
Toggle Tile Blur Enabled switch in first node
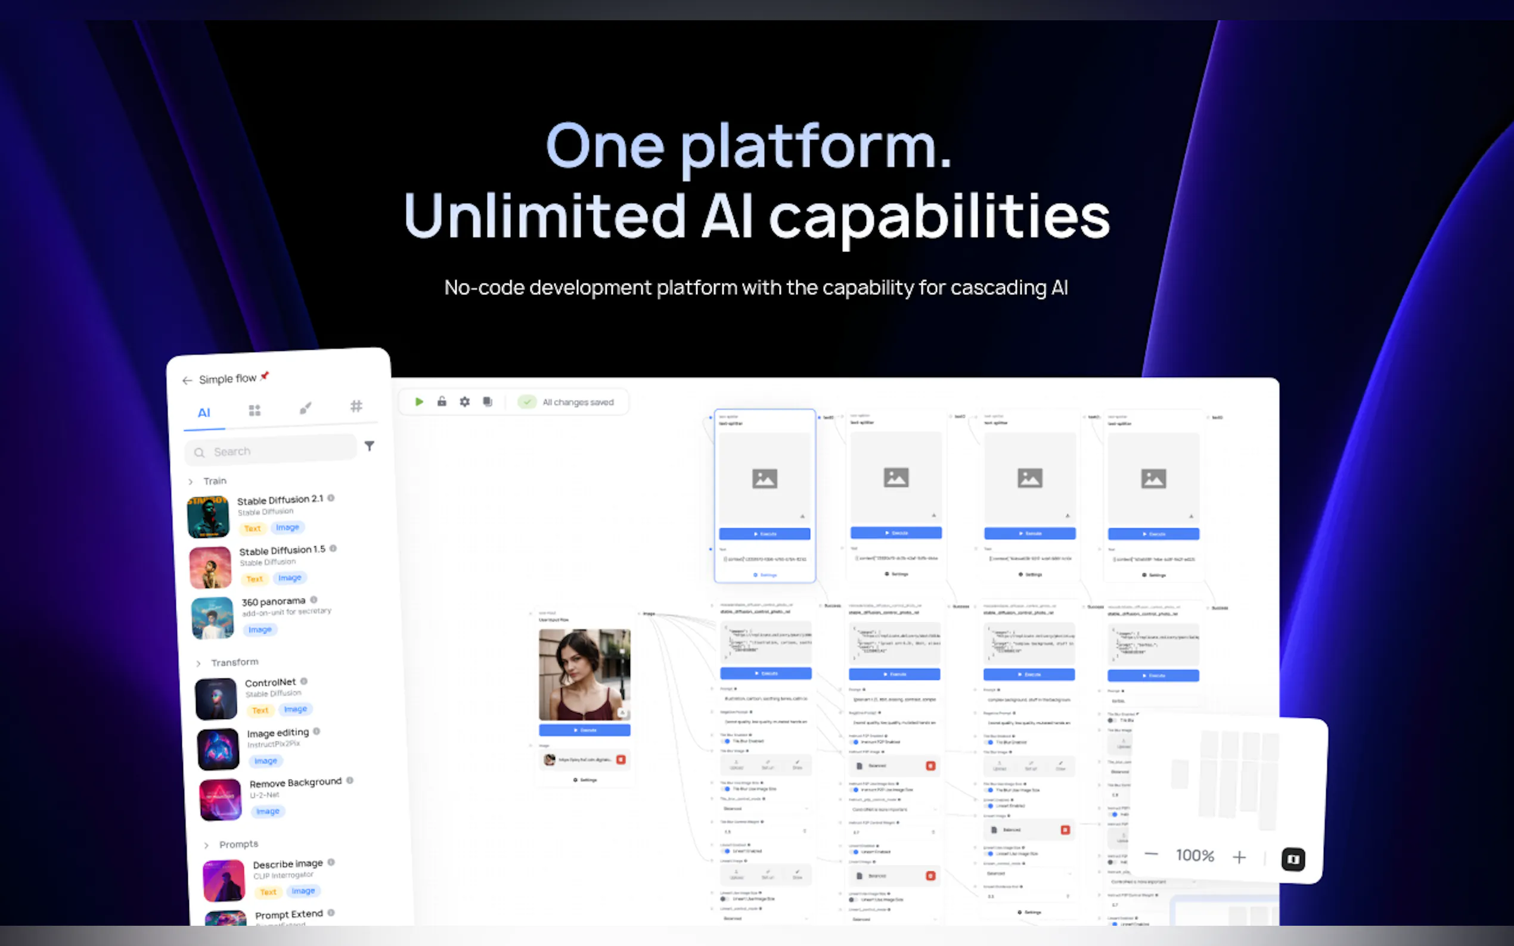tap(727, 741)
